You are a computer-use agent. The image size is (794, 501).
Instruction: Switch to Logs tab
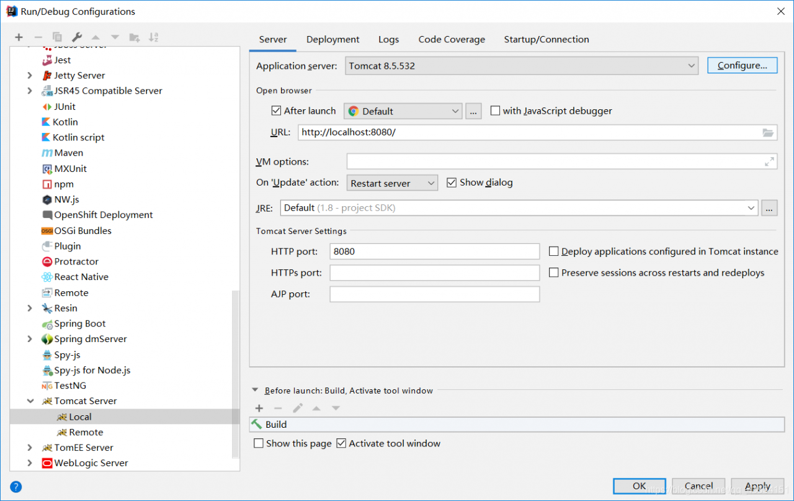(x=389, y=39)
